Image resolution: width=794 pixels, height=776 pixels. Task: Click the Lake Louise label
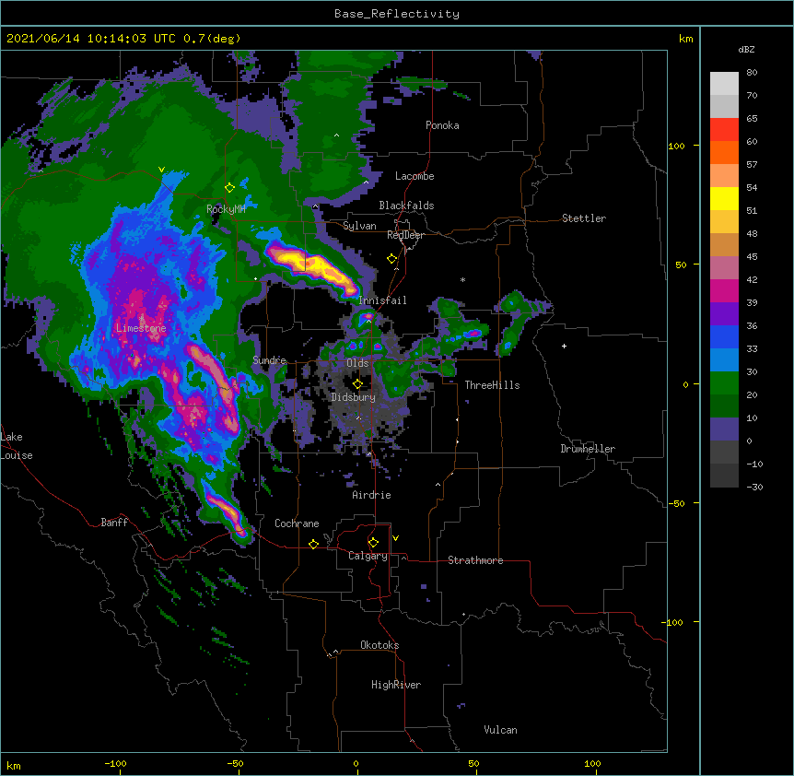[17, 446]
